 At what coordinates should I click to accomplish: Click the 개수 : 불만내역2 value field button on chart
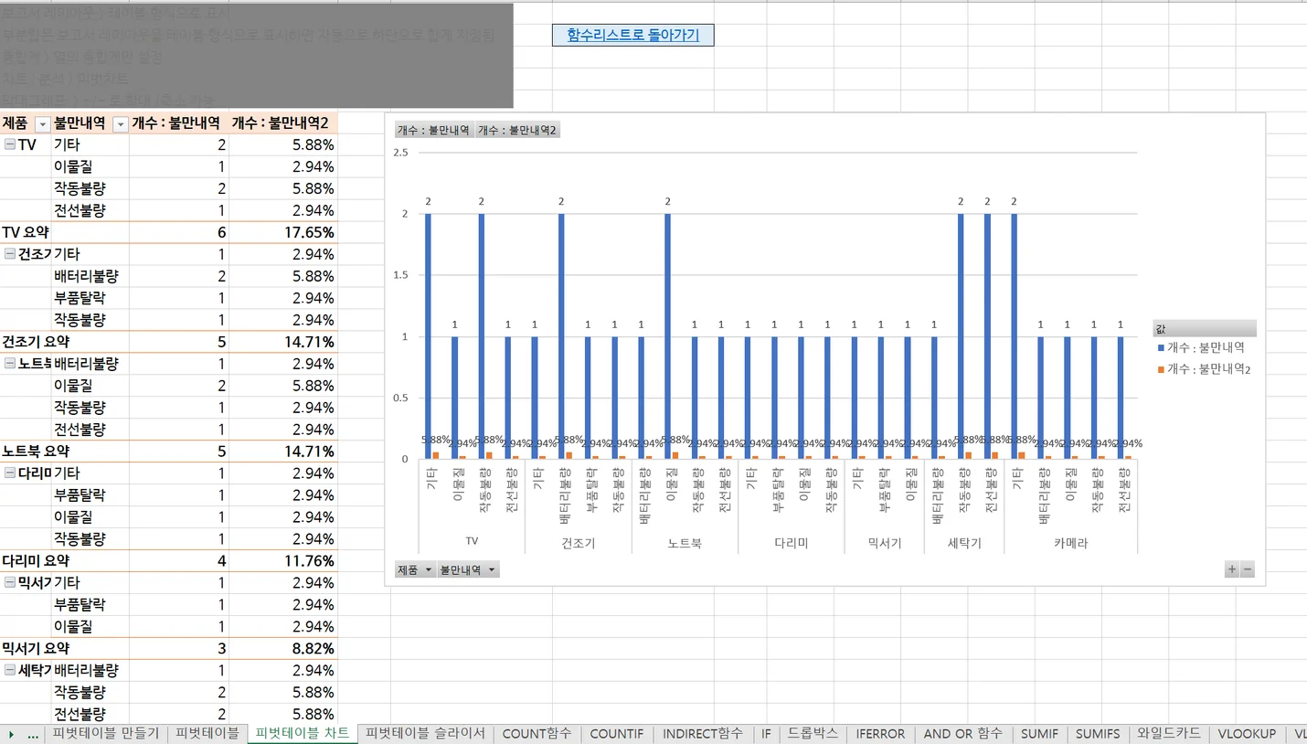(x=516, y=130)
